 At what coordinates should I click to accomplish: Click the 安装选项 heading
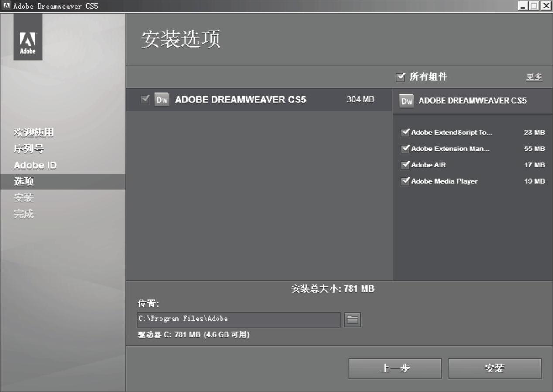click(x=181, y=39)
